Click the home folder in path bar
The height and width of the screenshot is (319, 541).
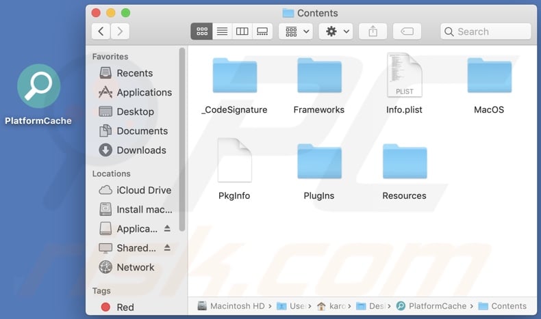tap(331, 306)
